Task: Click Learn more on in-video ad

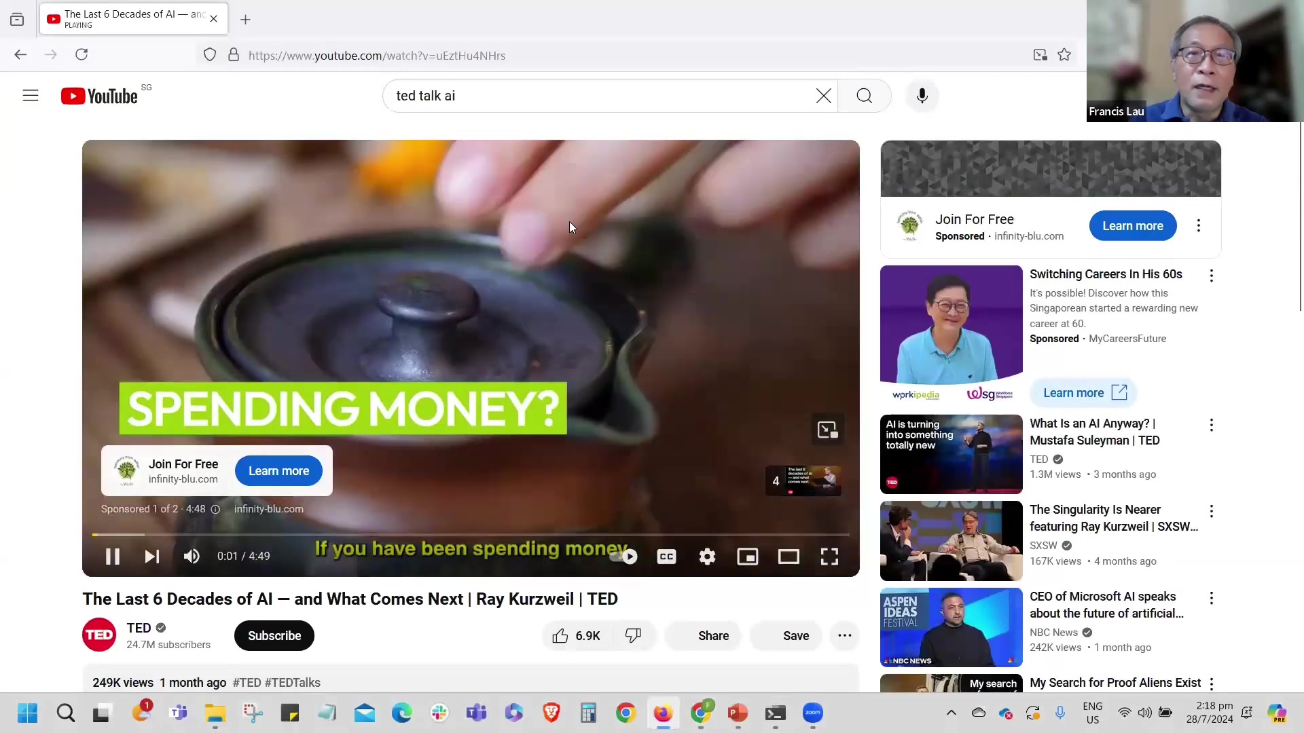Action: click(x=278, y=471)
